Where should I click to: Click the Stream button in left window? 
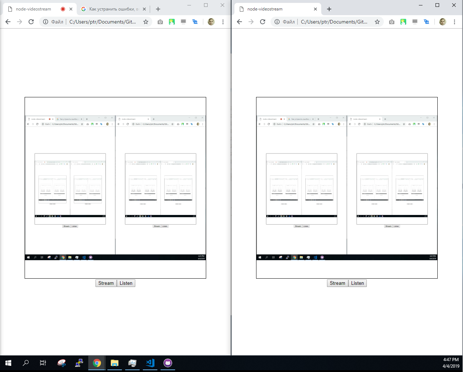click(x=106, y=283)
